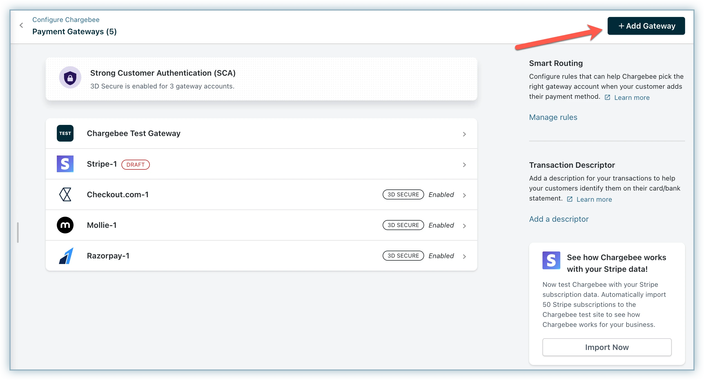Click the back arrow icon
This screenshot has width=704, height=380.
(21, 25)
